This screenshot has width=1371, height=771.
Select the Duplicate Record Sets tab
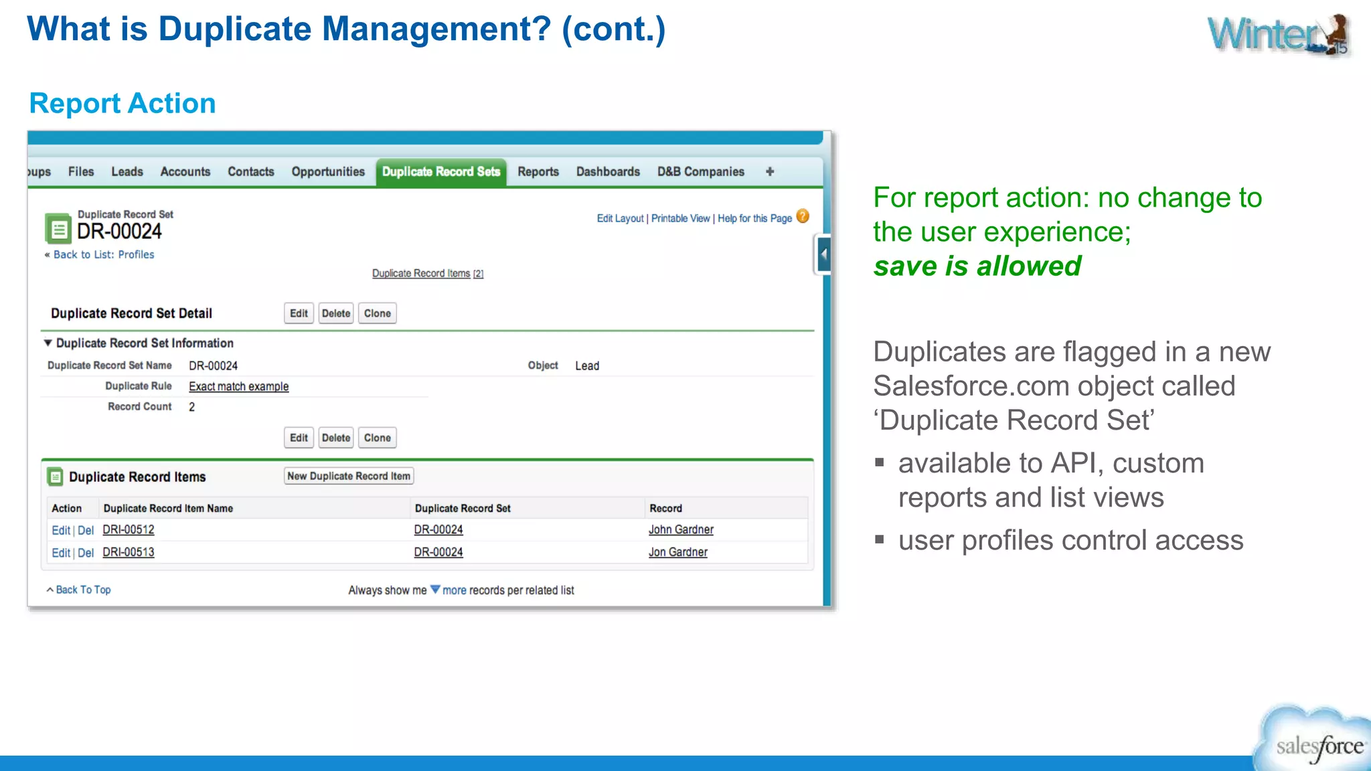441,172
